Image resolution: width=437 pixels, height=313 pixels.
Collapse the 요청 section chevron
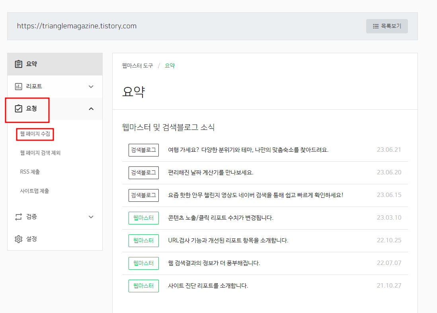tap(91, 109)
